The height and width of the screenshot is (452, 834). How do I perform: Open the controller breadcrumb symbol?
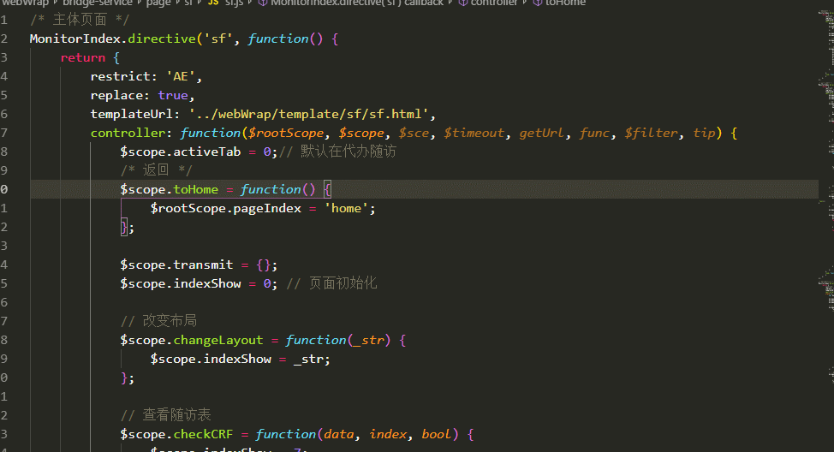(x=493, y=3)
